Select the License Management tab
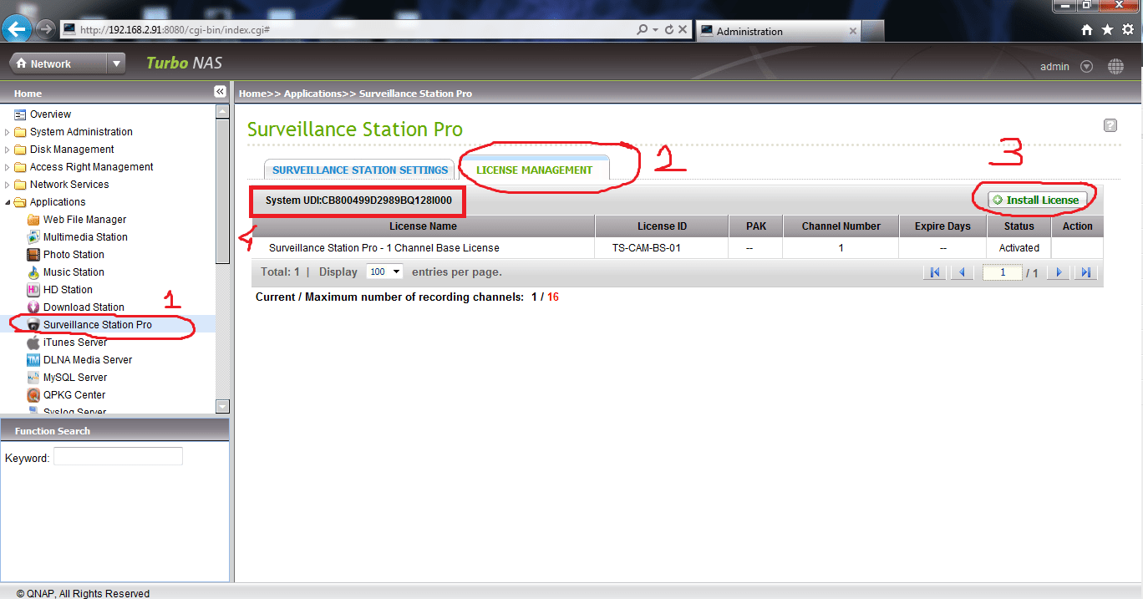Image resolution: width=1143 pixels, height=599 pixels. [x=534, y=169]
